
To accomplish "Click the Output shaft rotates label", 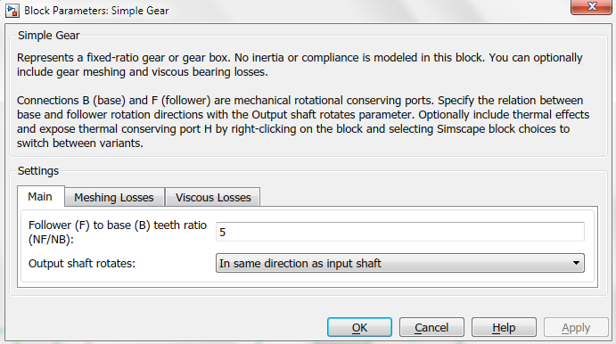I will [x=82, y=264].
